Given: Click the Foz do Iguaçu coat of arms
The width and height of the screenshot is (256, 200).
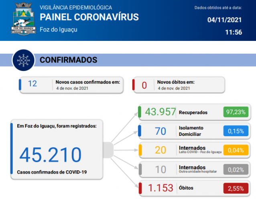Looking at the screenshot, I should [24, 18].
